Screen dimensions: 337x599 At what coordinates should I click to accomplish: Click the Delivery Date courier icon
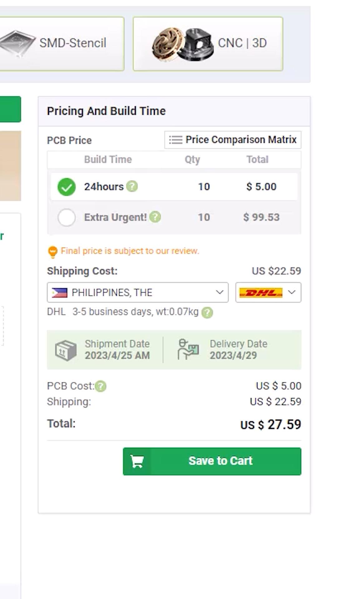pyautogui.click(x=188, y=350)
